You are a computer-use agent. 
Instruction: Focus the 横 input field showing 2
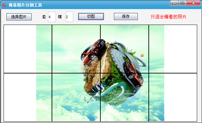click(x=69, y=17)
